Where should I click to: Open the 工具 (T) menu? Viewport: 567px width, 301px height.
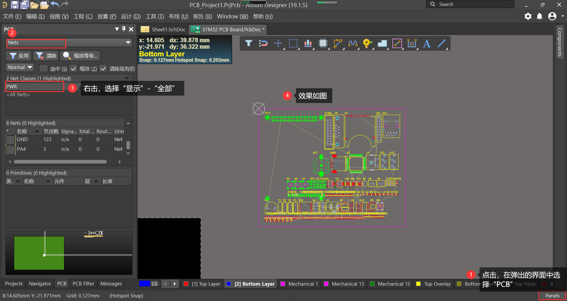155,16
